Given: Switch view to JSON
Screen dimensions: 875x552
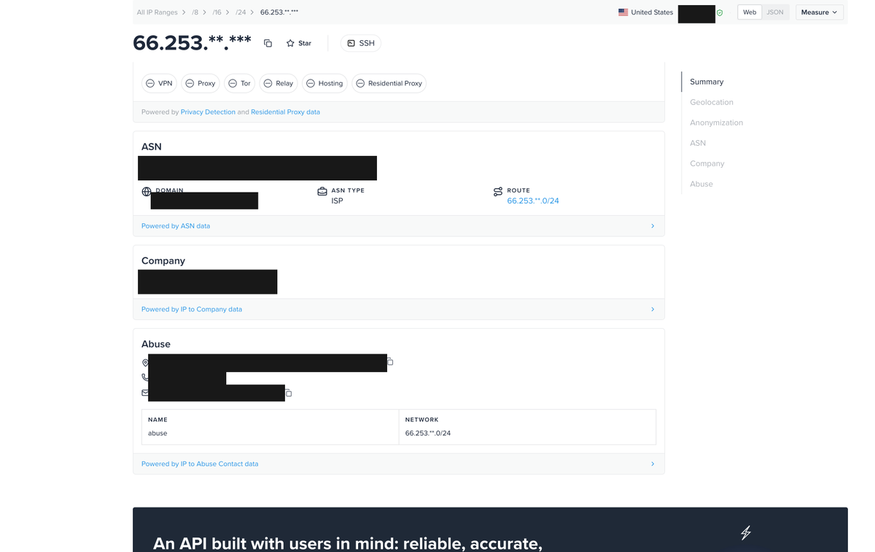Looking at the screenshot, I should pos(775,12).
